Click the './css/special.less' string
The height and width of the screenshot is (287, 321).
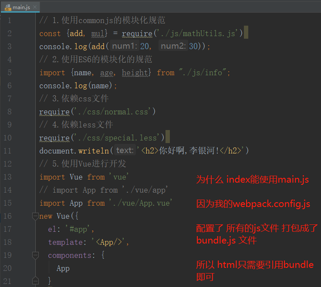click(117, 138)
